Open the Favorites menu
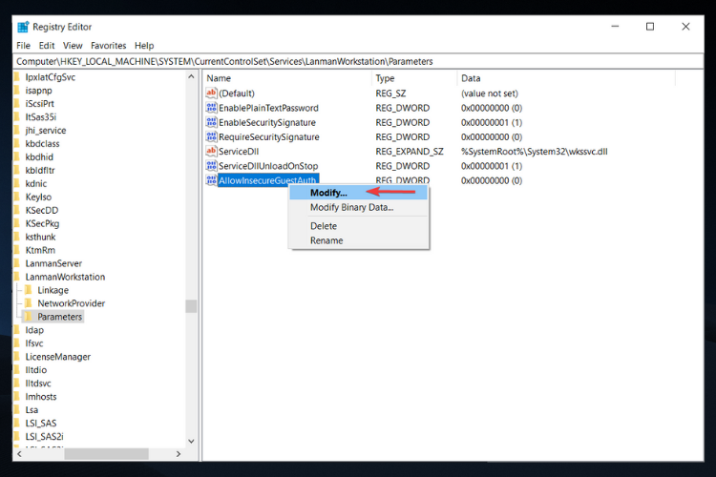Screen dimensions: 716x477 108,46
